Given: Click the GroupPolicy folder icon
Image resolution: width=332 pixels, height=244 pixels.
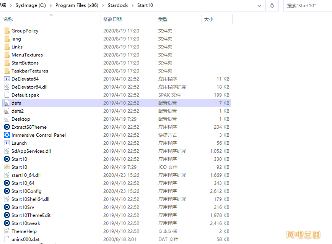Looking at the screenshot, I should pos(7,31).
